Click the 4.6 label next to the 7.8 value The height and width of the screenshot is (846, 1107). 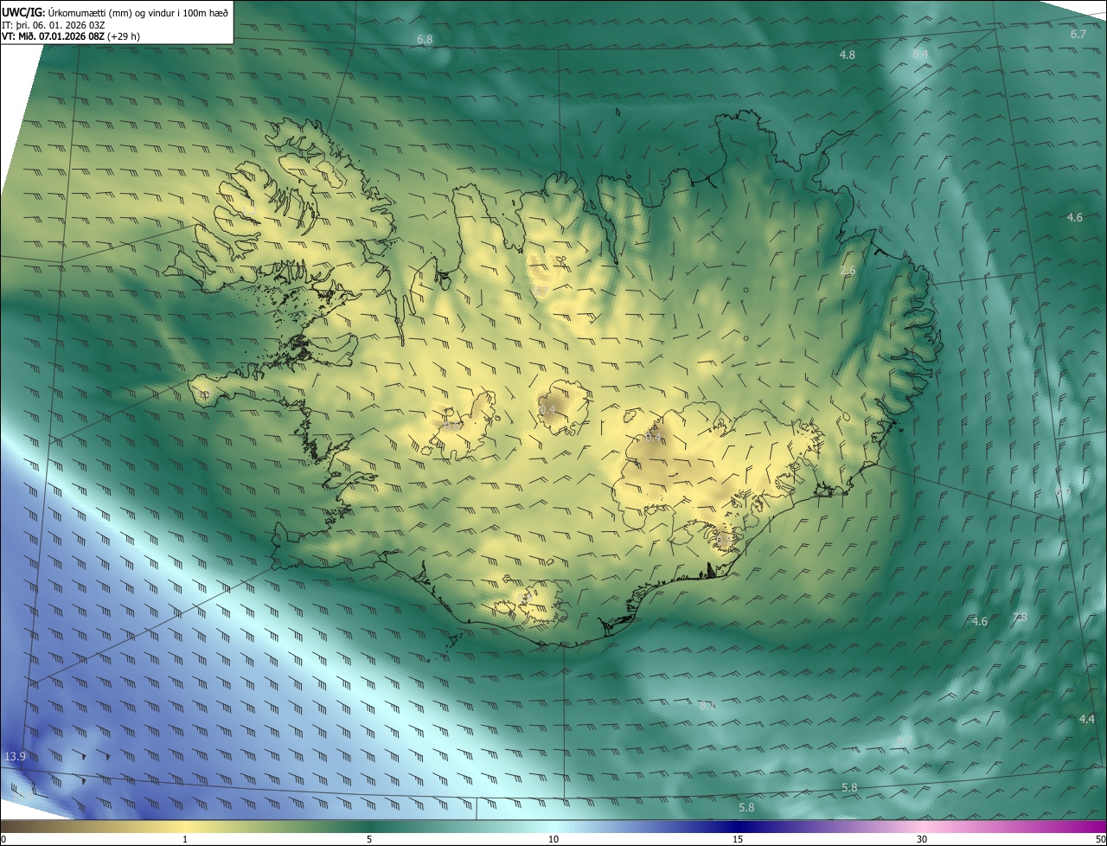click(980, 621)
